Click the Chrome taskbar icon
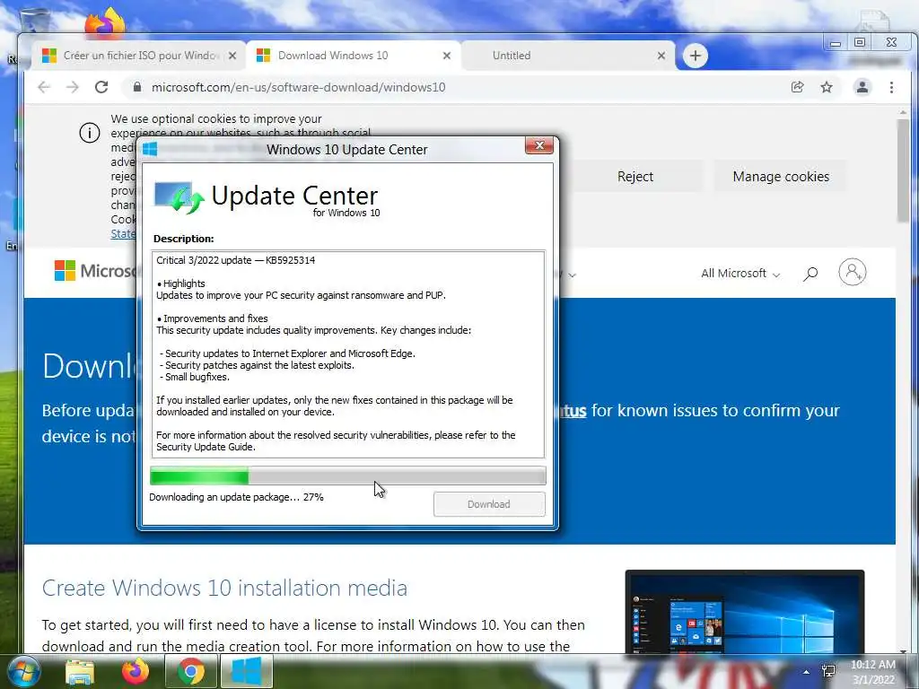The height and width of the screenshot is (689, 919). pos(191,671)
